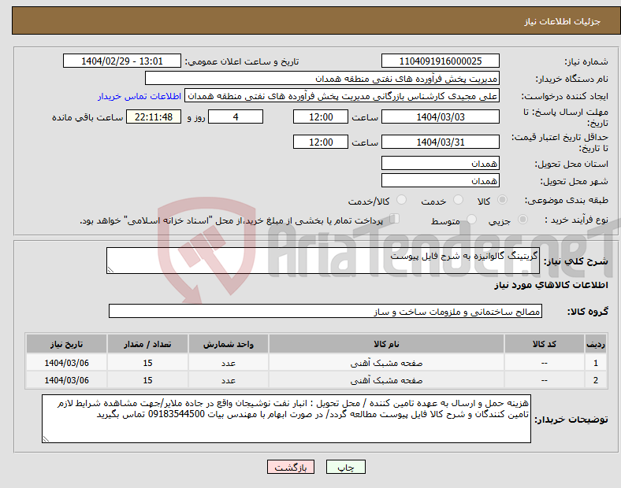Click the response deadline date 1404/03/03
This screenshot has width=621, height=488.
[440, 117]
